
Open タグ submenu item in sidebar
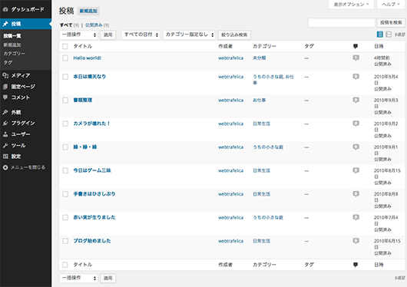tap(8, 62)
